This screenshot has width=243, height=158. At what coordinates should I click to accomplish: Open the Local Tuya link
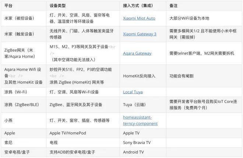coord(133,92)
